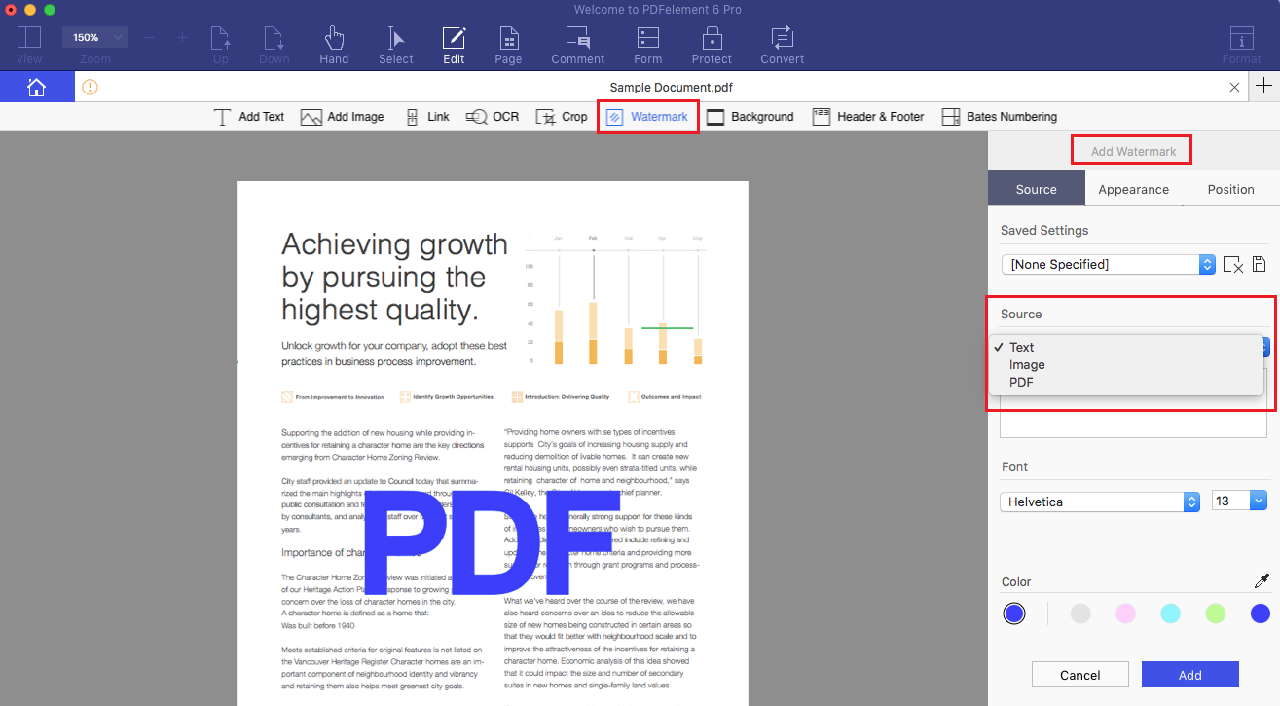Select PDF as the watermark source
This screenshot has height=706, width=1280.
click(x=1021, y=382)
